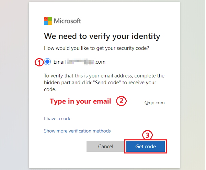Open the 'I have a code' link

[58, 118]
